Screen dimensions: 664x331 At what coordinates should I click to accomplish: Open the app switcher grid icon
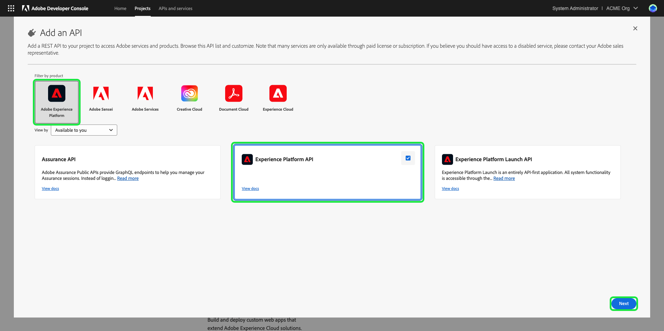tap(11, 8)
